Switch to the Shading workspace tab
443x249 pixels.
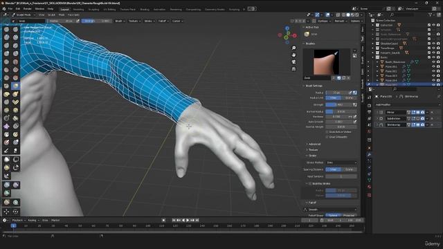(x=145, y=9)
